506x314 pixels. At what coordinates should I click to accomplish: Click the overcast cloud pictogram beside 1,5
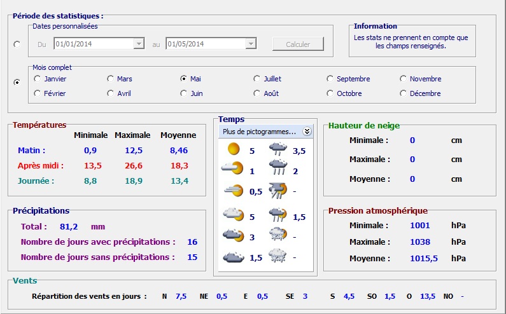point(234,257)
